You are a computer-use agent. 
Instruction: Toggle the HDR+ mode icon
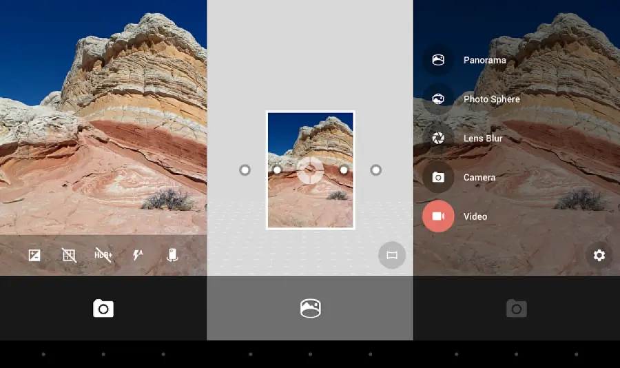click(x=103, y=255)
